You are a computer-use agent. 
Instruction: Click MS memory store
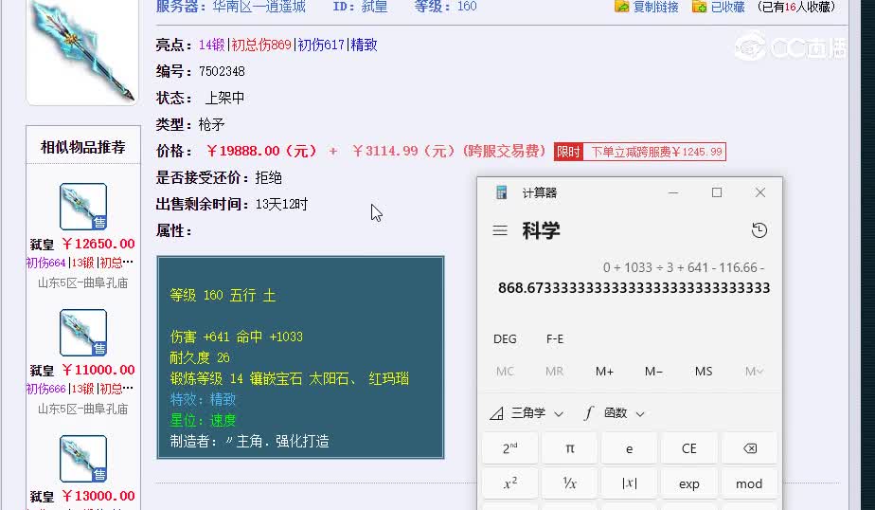tap(704, 372)
